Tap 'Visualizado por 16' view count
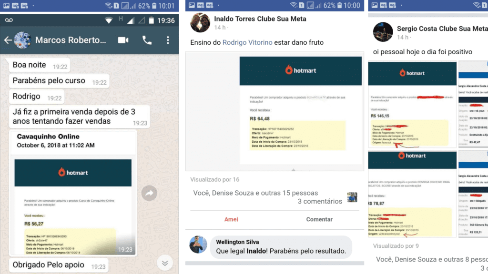The image size is (488, 274). tap(215, 179)
